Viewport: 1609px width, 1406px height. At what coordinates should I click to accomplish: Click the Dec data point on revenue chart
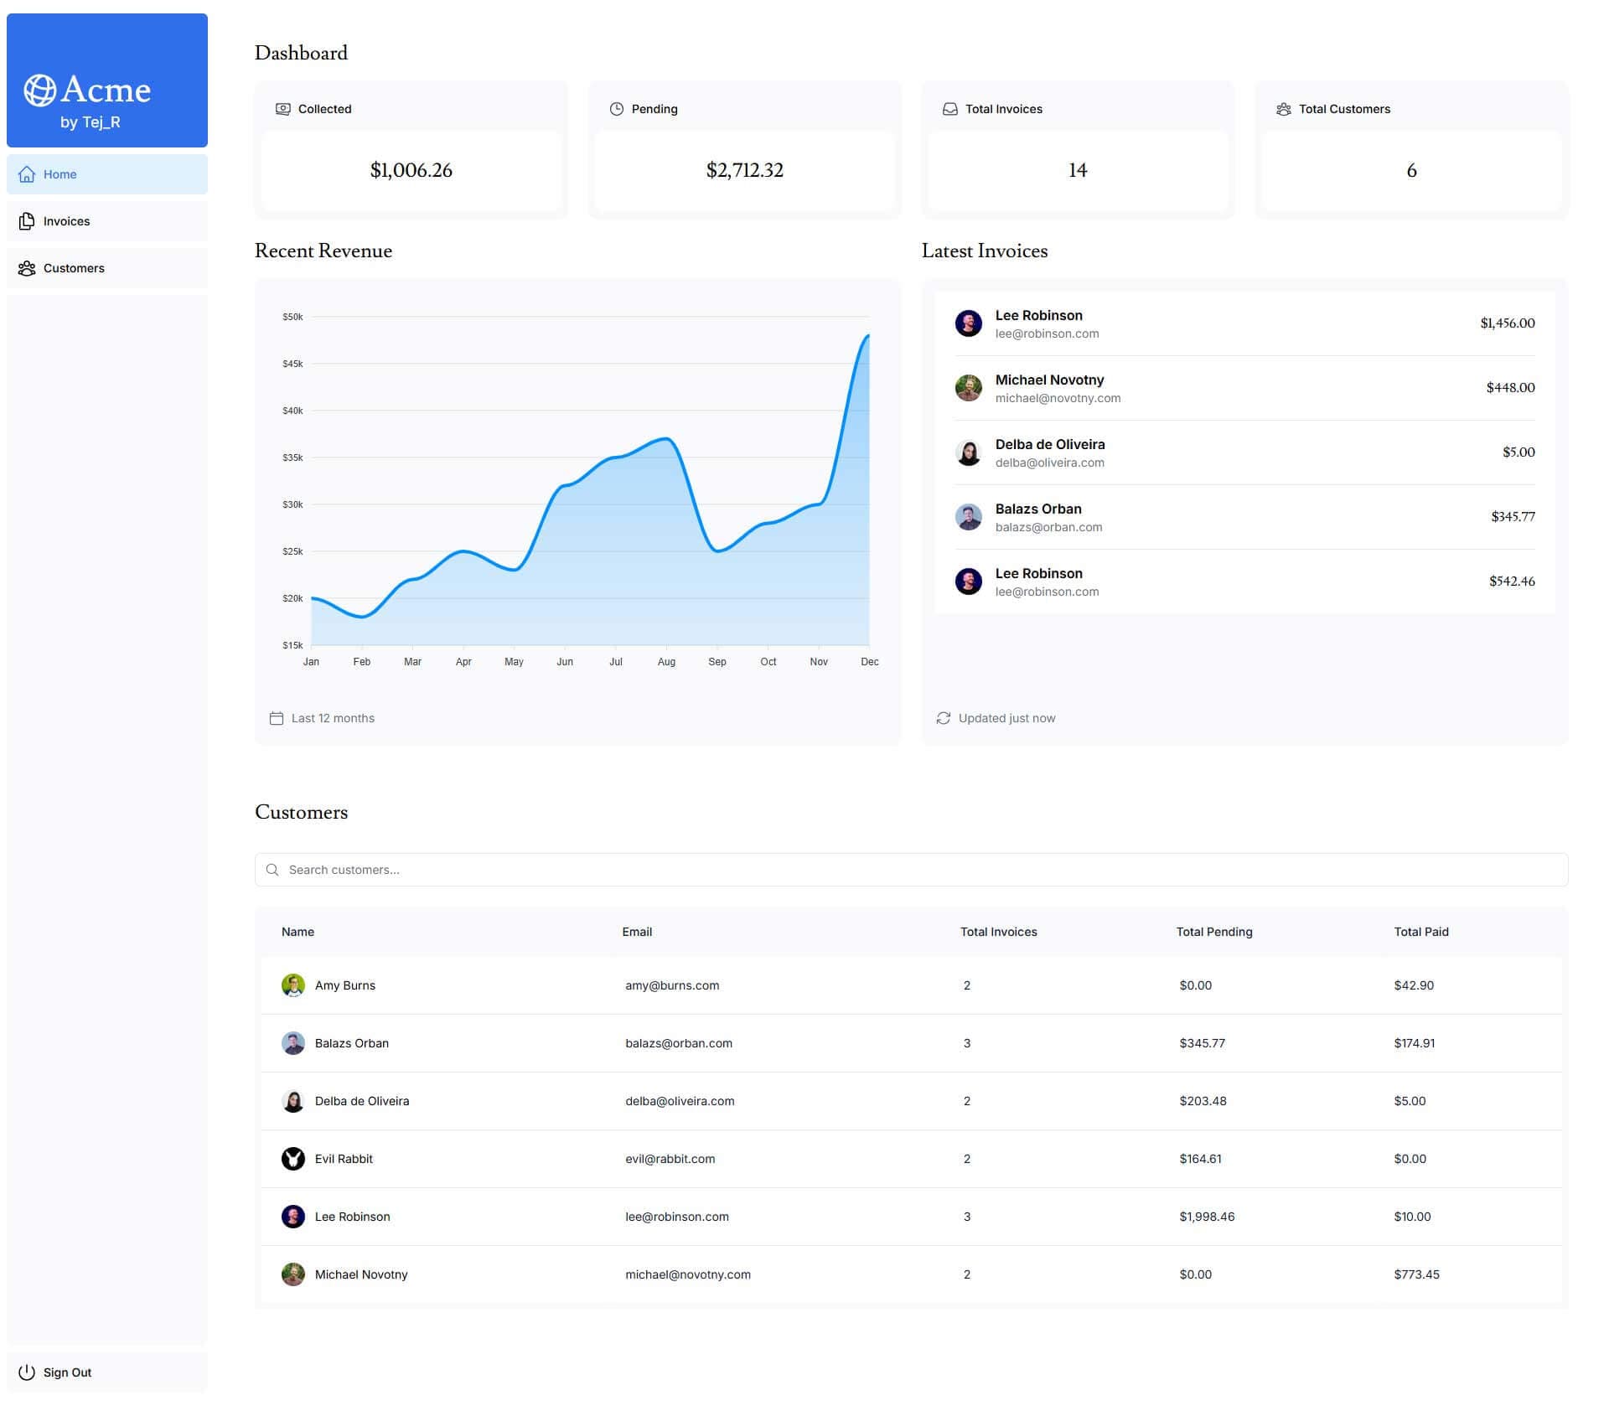[868, 335]
